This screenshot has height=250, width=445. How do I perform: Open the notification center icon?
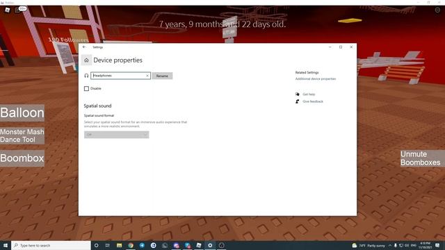(x=437, y=245)
